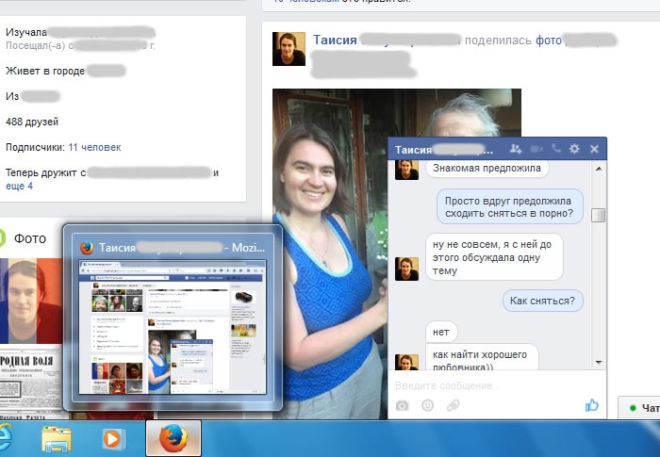Select the Firefox window preview thumbnail
Screen dimensions: 660x457
point(173,328)
